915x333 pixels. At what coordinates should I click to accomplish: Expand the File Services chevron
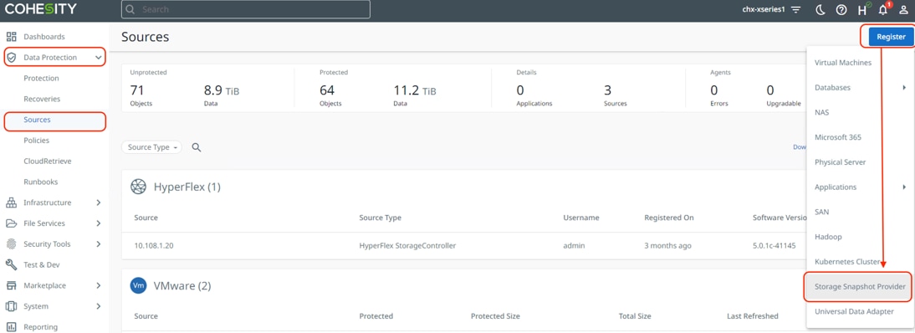point(99,223)
